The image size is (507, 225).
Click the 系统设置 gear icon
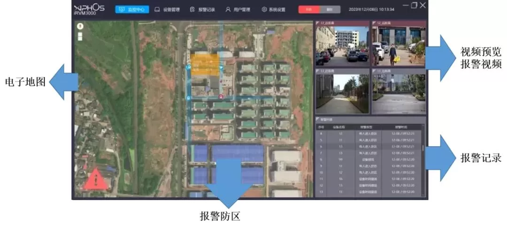pyautogui.click(x=264, y=9)
